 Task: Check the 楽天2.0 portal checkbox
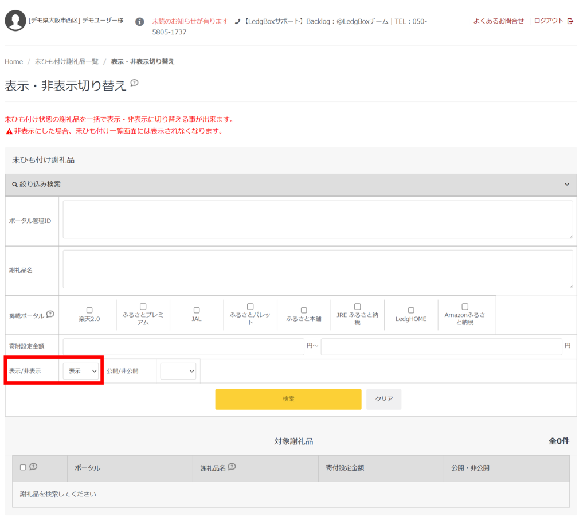click(x=89, y=310)
